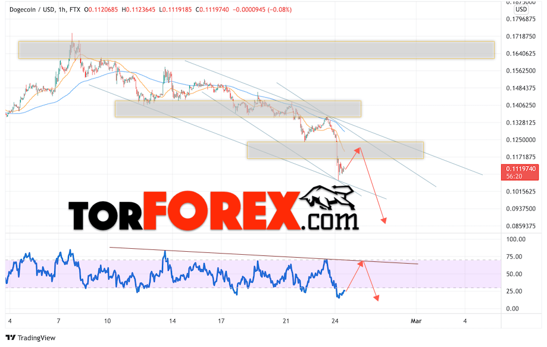Click the Mar label on time axis

(x=416, y=321)
